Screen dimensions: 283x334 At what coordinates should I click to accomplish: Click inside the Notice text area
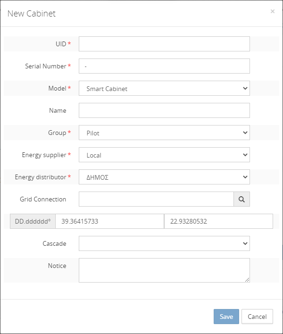pyautogui.click(x=164, y=270)
